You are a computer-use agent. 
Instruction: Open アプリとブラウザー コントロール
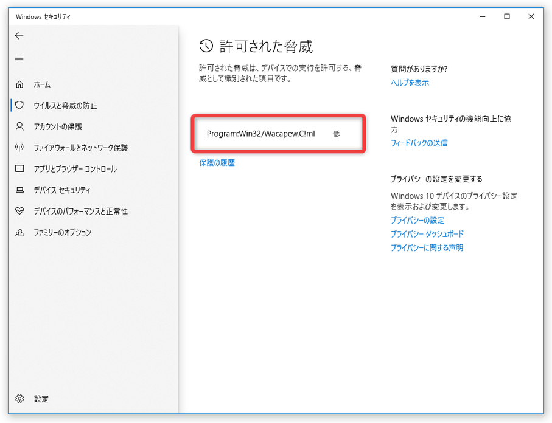75,169
